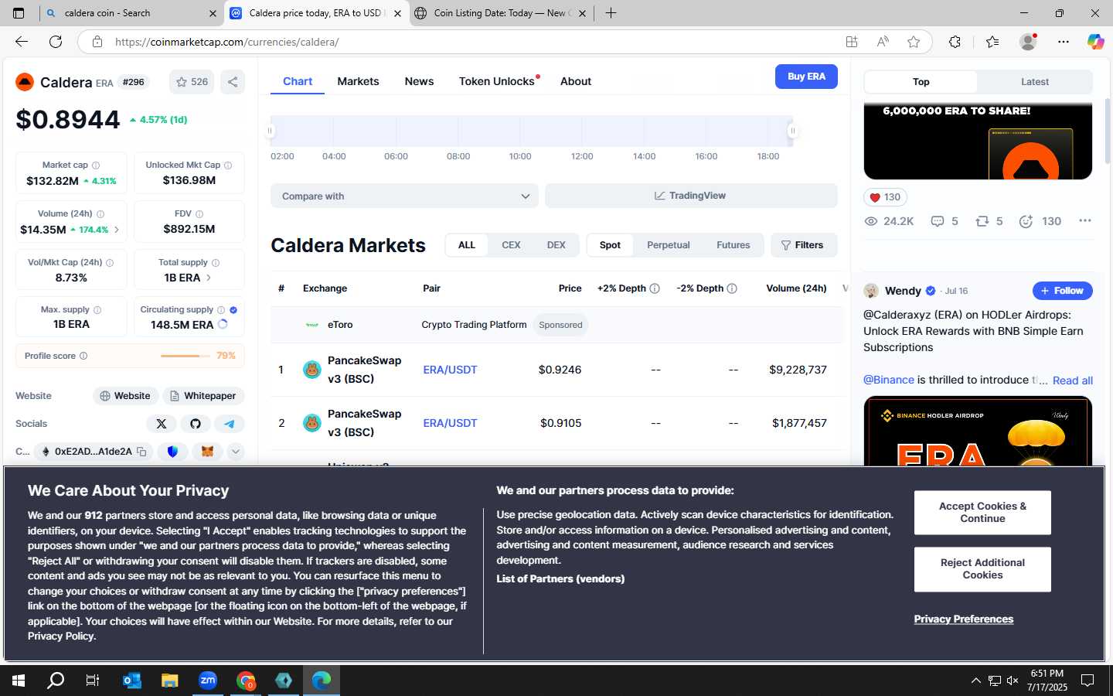The image size is (1113, 696).
Task: Expand Total supply 1B ERA chevron
Action: click(x=209, y=278)
